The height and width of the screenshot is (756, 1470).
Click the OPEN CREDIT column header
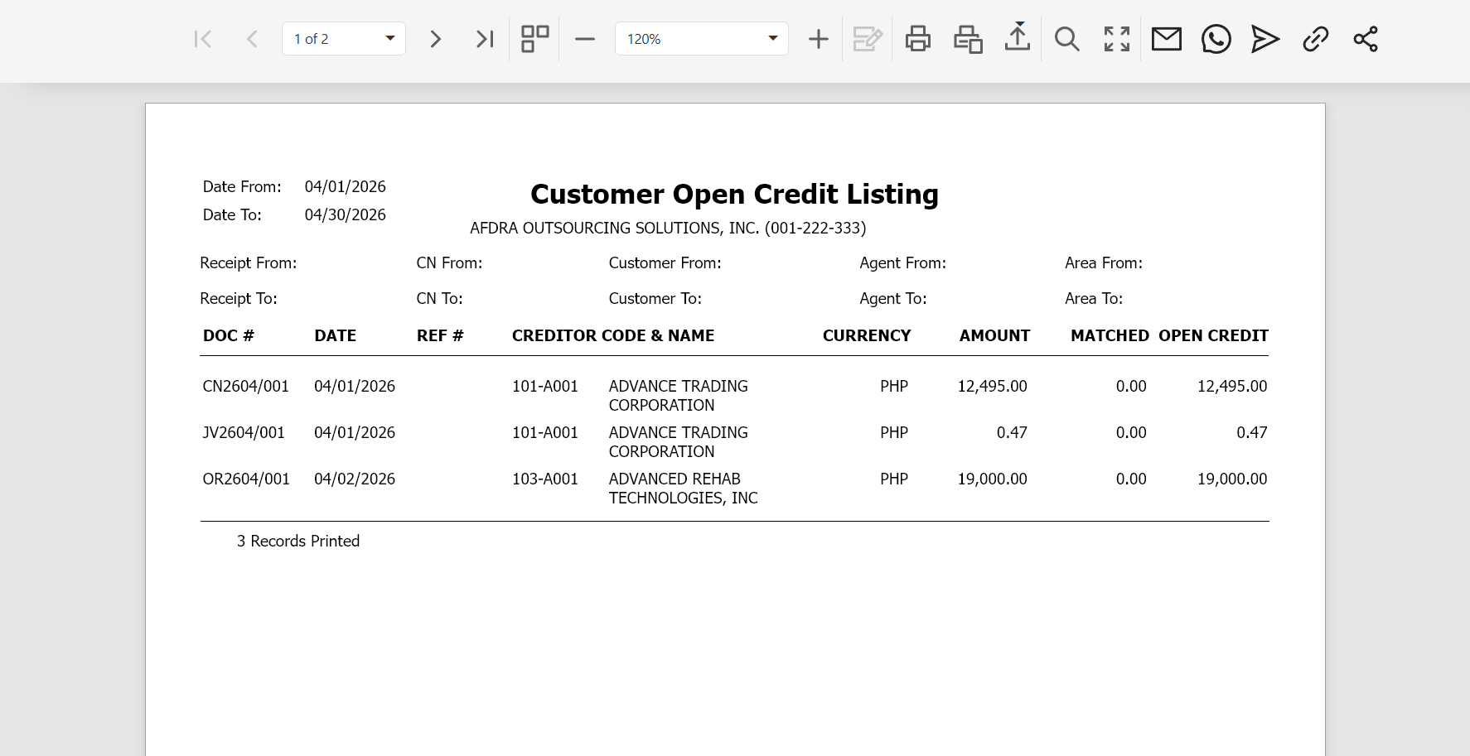coord(1213,335)
